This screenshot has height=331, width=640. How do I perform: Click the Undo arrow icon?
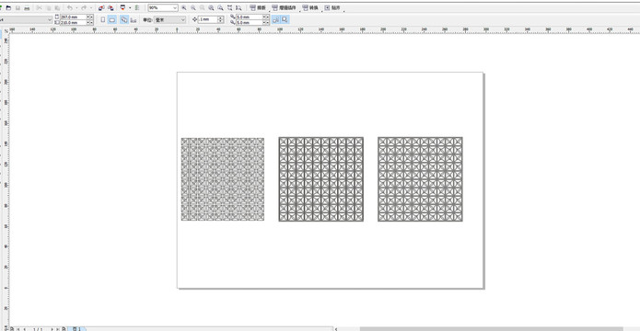tap(70, 7)
